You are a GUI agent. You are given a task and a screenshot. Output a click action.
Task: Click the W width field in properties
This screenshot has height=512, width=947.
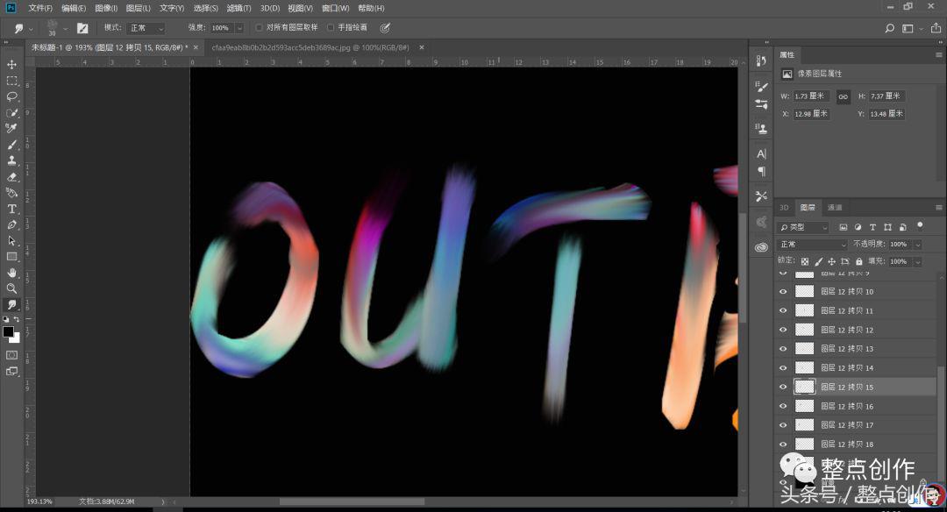click(x=811, y=96)
